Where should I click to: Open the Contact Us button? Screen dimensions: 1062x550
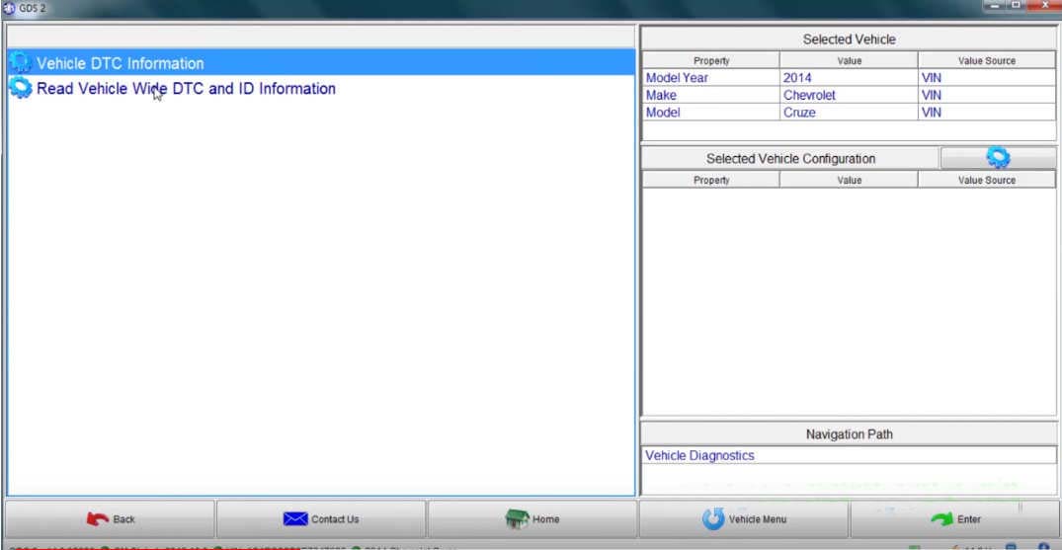[x=321, y=519]
